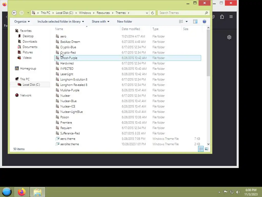The width and height of the screenshot is (262, 197).
Task: Expand the address bar history dropdown
Action: pos(147,13)
